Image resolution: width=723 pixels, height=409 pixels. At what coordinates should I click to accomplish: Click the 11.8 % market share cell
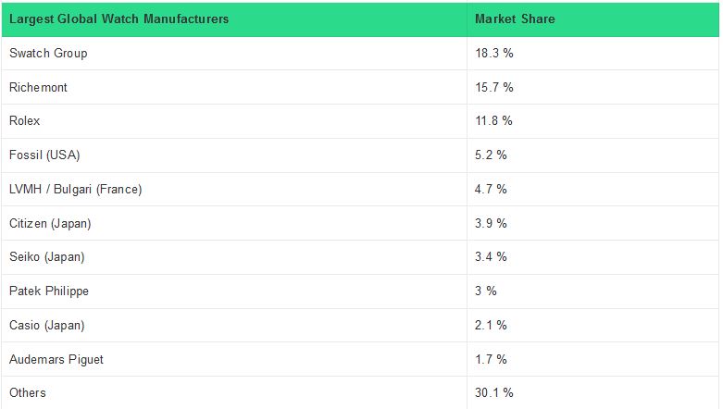[494, 121]
